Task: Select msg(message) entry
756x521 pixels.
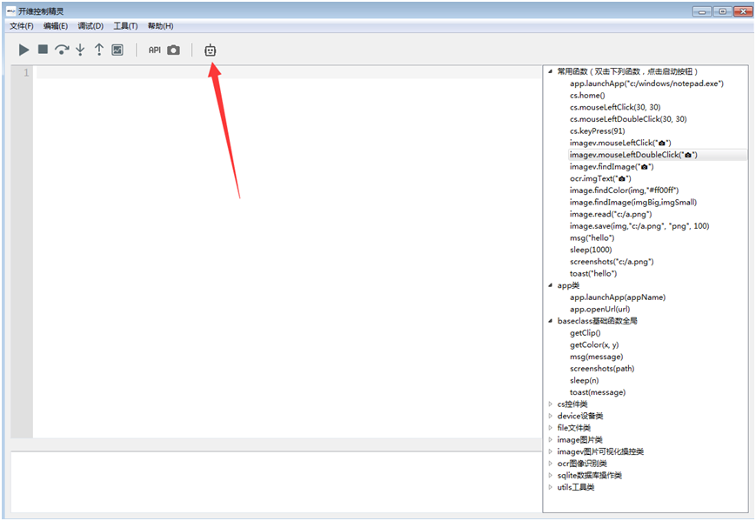Action: pyautogui.click(x=597, y=357)
